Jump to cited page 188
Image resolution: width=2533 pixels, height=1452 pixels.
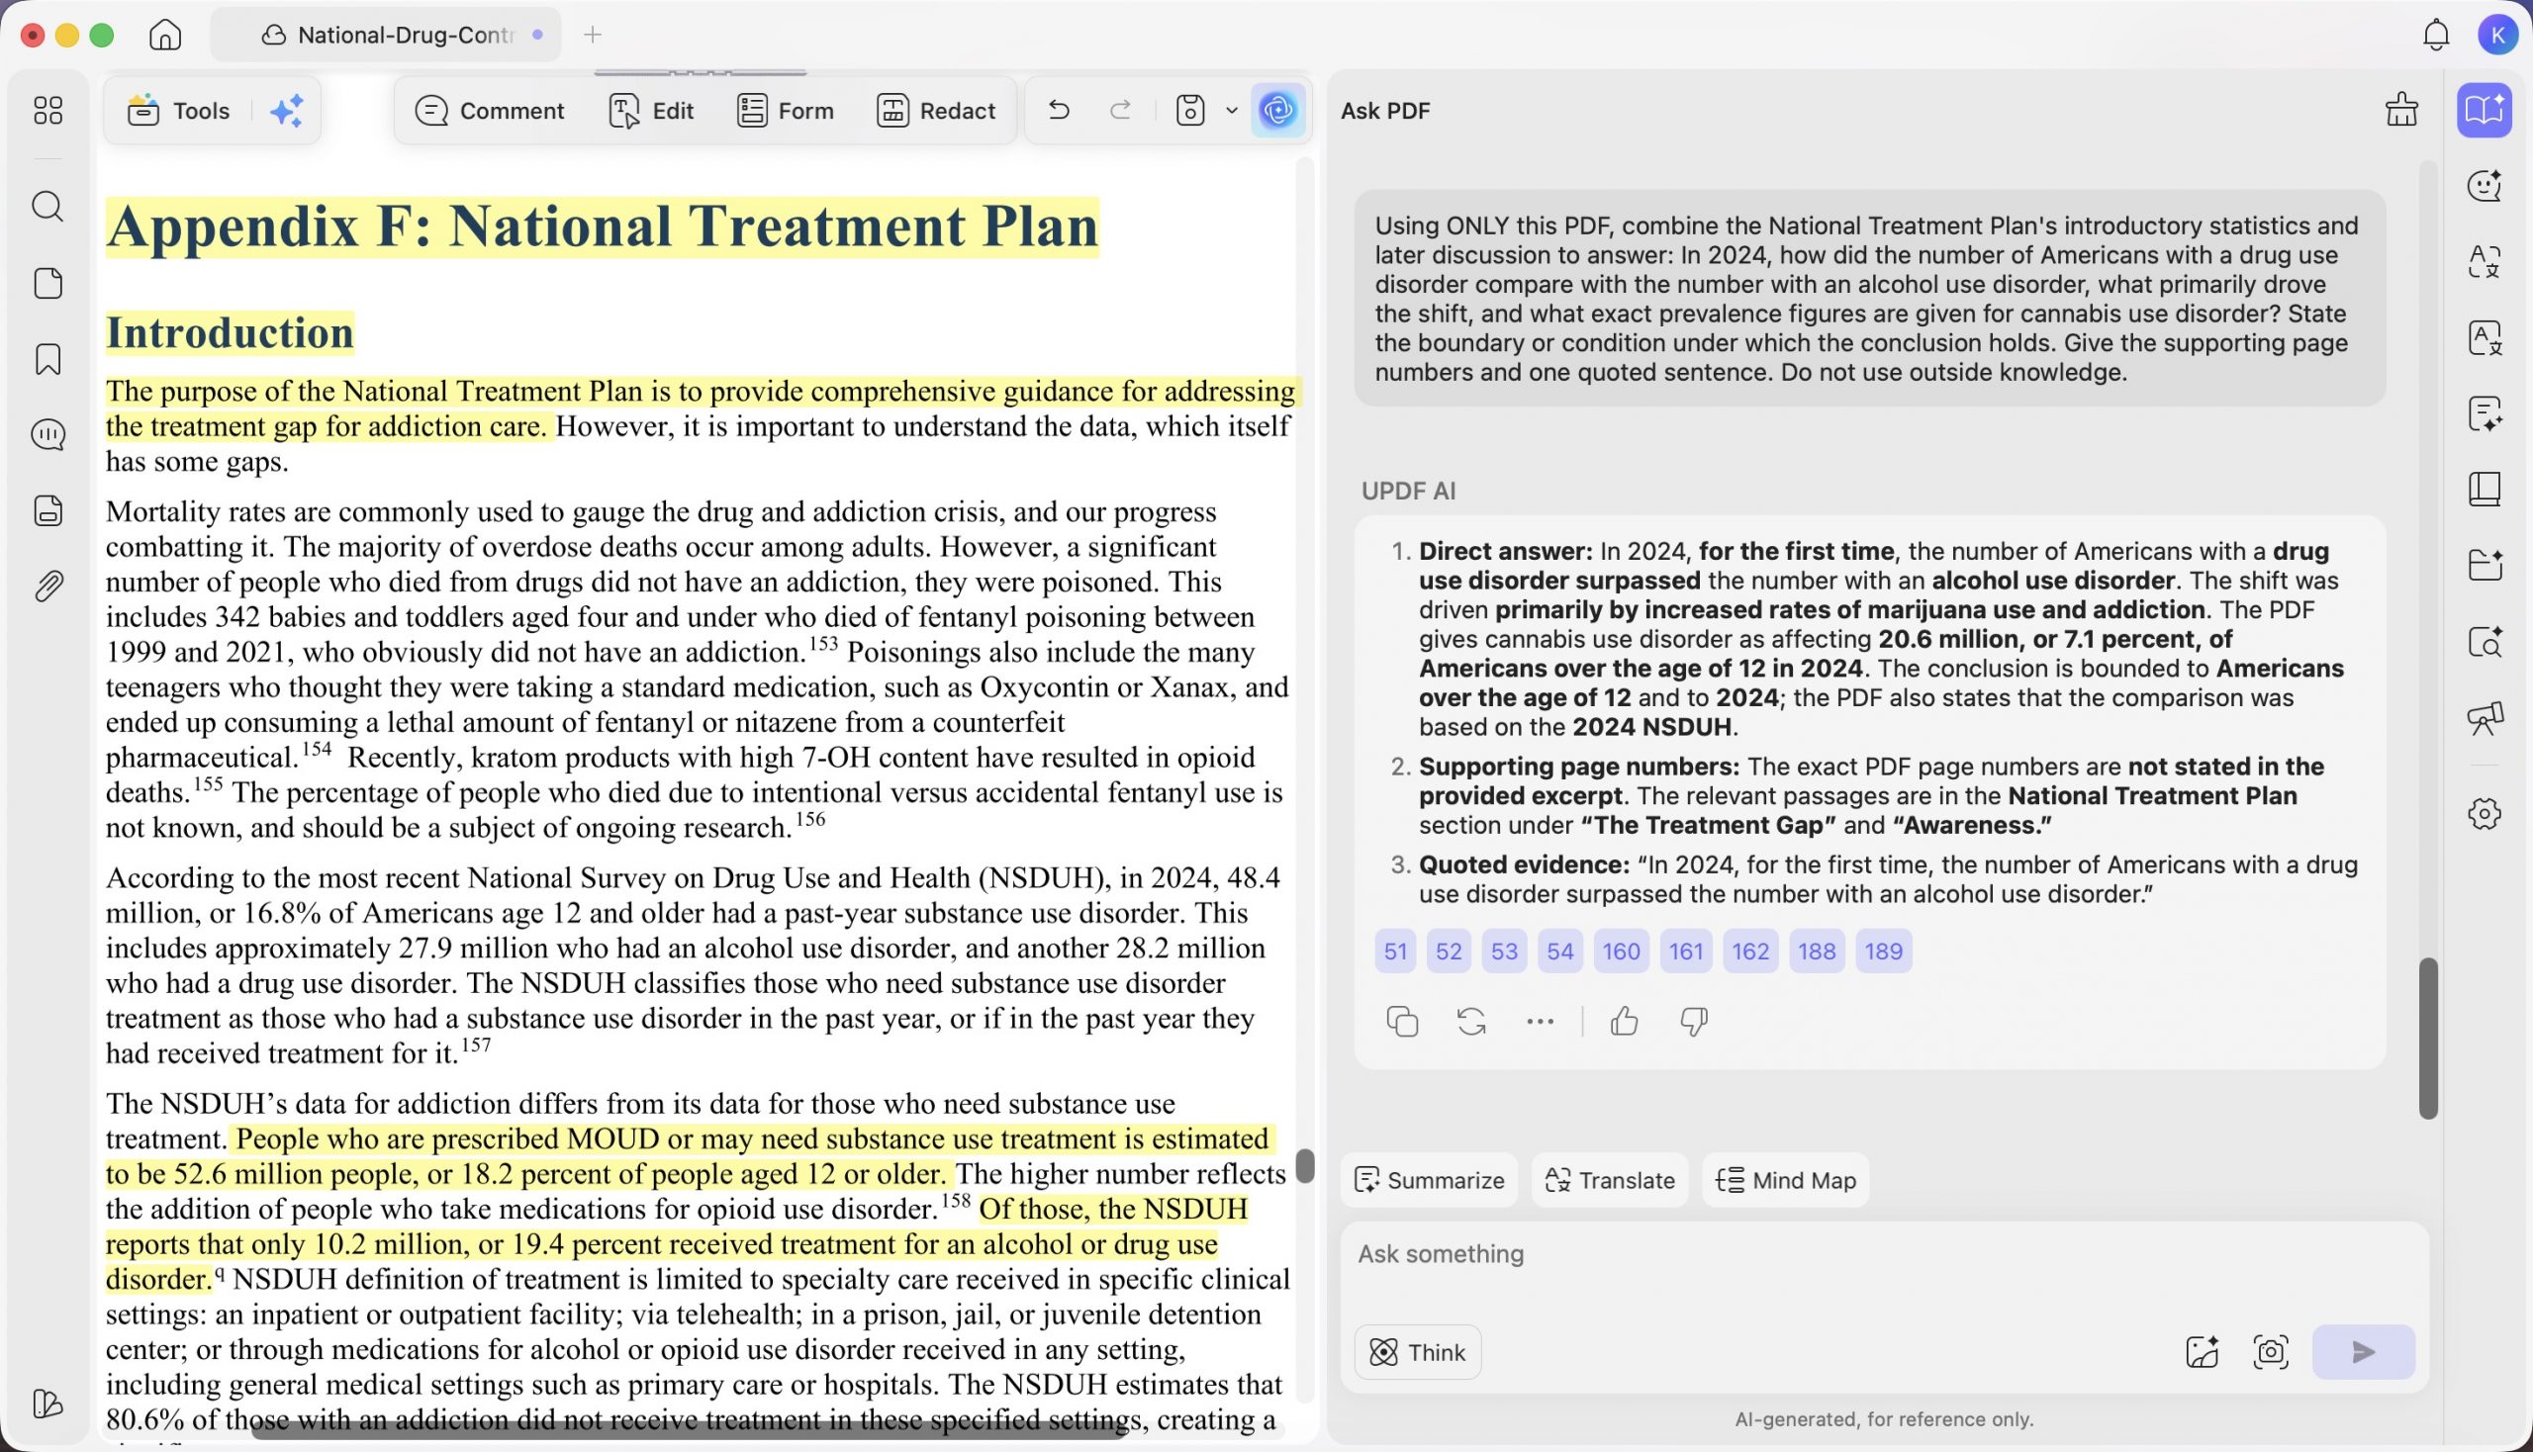(x=1817, y=952)
